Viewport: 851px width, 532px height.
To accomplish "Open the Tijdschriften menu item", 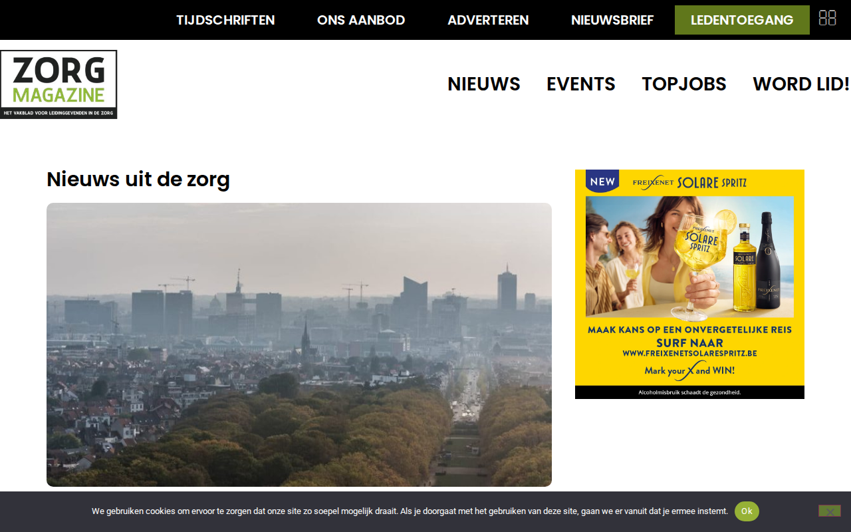I will click(225, 20).
